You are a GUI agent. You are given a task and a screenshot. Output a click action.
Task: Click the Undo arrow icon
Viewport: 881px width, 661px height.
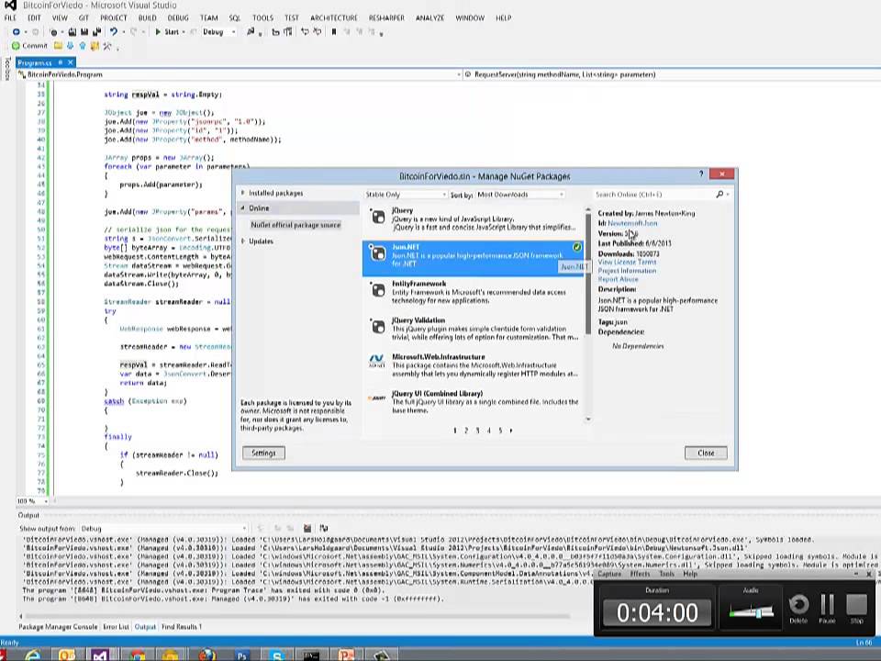pos(114,32)
